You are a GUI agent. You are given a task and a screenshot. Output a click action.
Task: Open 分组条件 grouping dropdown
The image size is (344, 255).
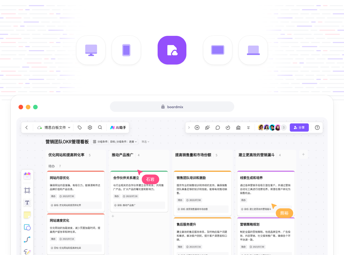tap(115, 142)
